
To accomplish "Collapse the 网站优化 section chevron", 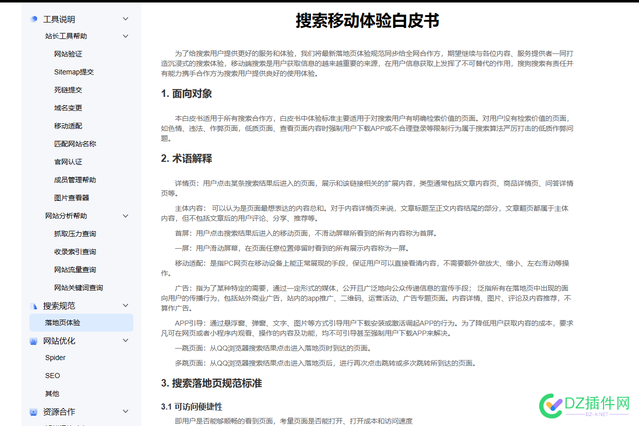I will pyautogui.click(x=125, y=341).
